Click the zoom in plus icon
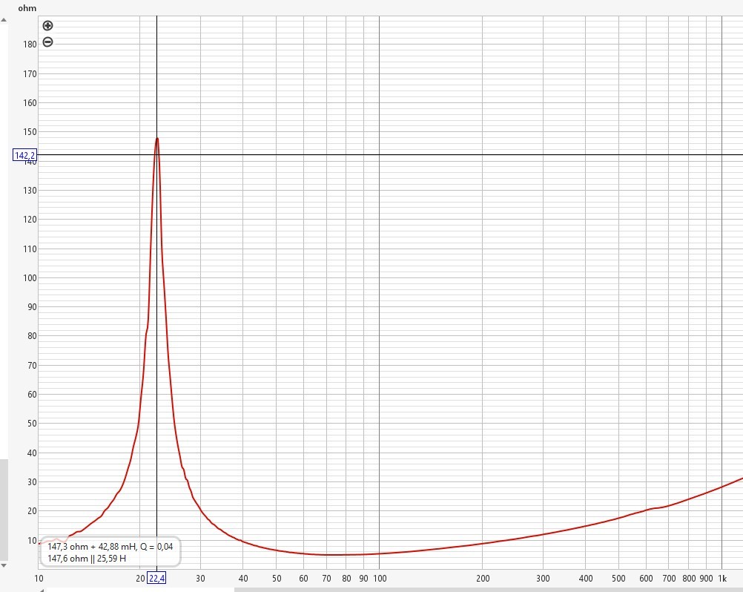Image resolution: width=743 pixels, height=592 pixels. click(x=47, y=25)
